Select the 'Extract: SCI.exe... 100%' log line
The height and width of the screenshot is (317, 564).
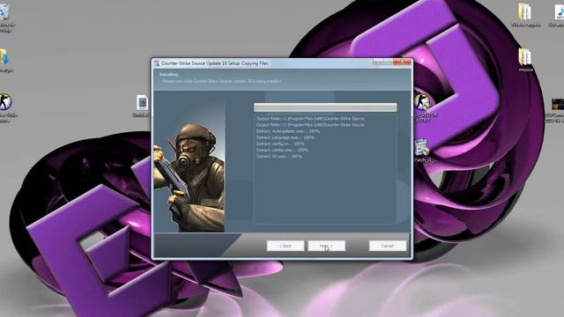click(x=278, y=157)
